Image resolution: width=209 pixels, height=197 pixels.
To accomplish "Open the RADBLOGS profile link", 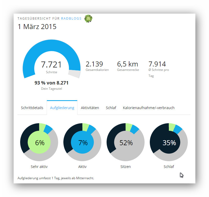I will coord(71,19).
